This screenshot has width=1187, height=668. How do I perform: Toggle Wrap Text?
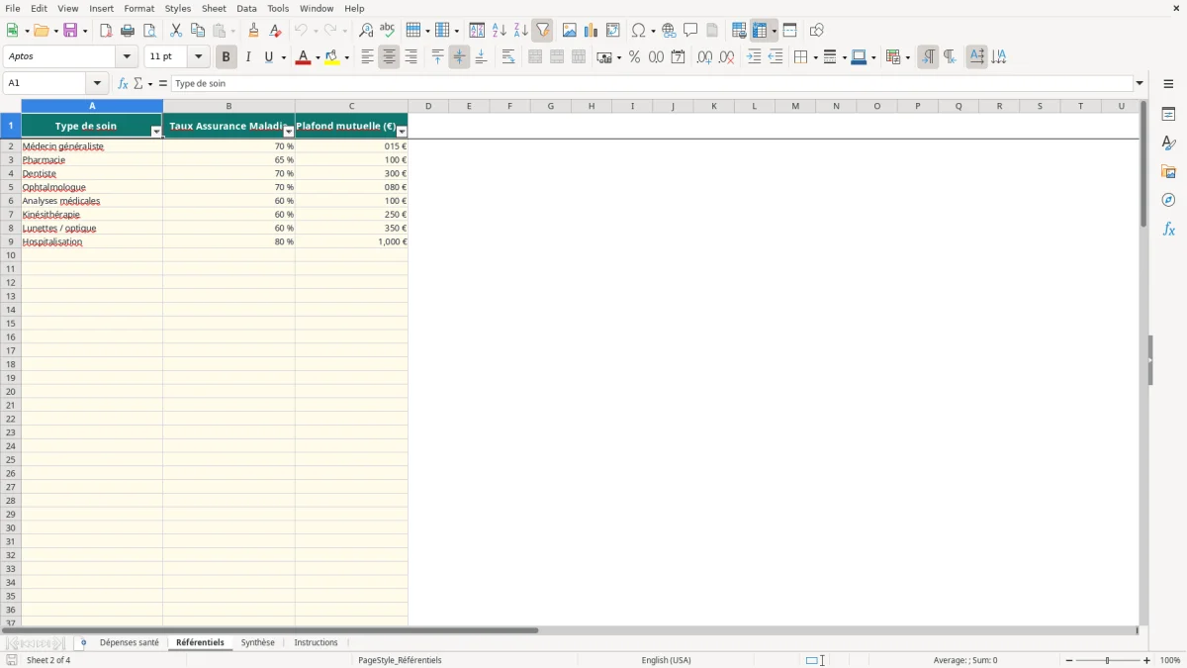(x=508, y=57)
